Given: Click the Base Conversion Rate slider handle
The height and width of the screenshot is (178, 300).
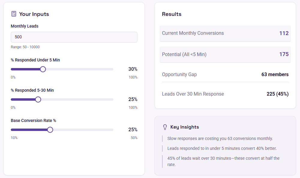Looking at the screenshot, I should [x=50, y=130].
